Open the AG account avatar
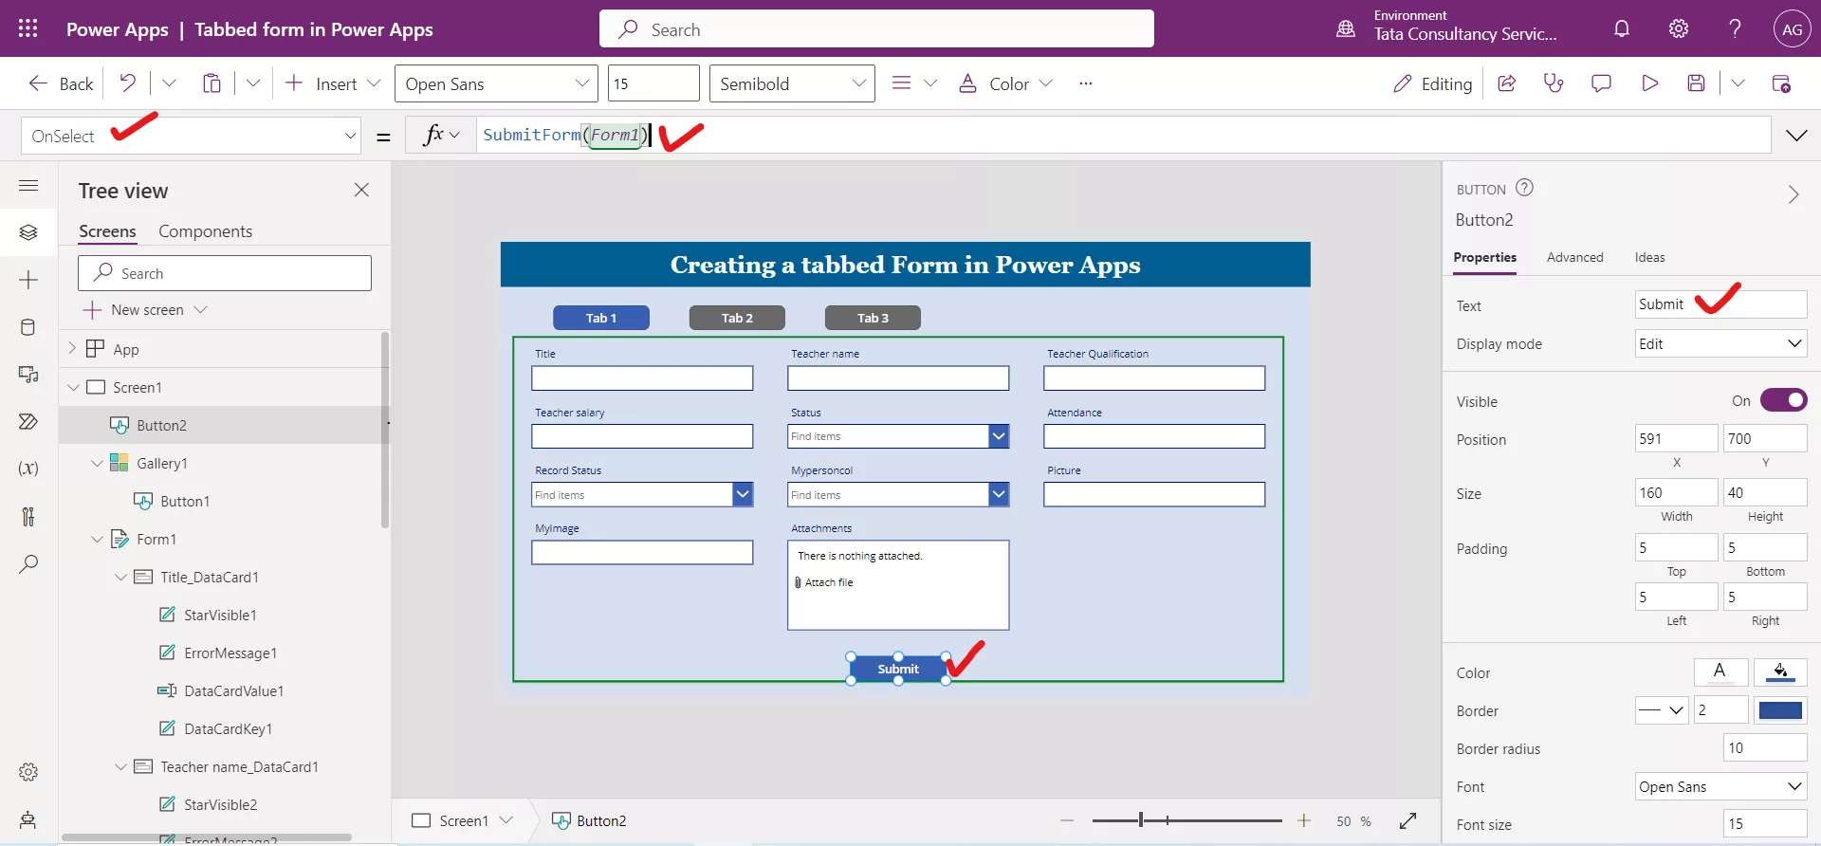The height and width of the screenshot is (846, 1821). point(1792,28)
